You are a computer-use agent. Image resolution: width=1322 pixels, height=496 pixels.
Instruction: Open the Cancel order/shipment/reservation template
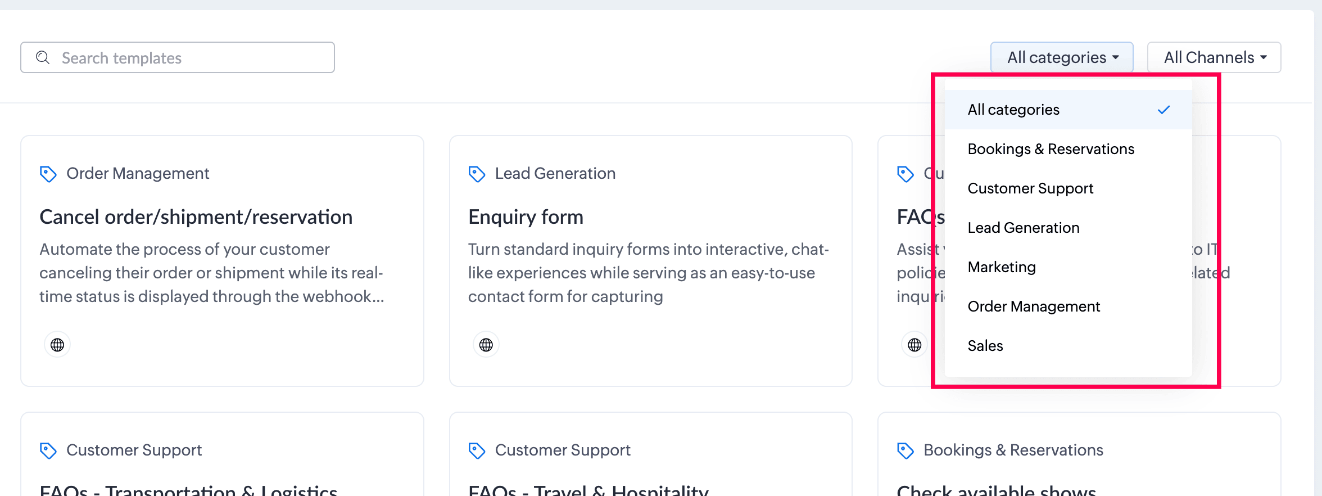coord(196,217)
